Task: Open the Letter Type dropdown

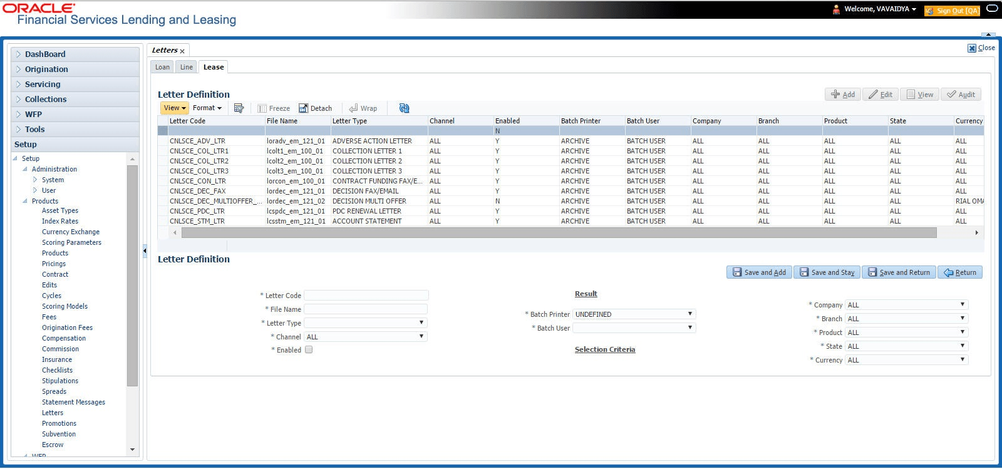Action: coord(365,323)
